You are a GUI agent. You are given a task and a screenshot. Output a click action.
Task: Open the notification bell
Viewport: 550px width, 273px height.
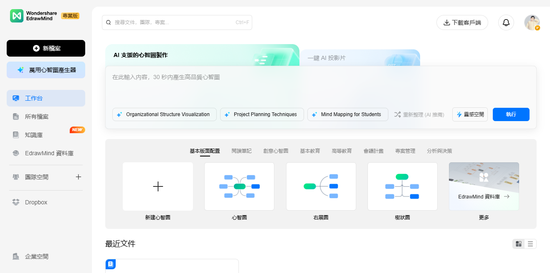(506, 22)
